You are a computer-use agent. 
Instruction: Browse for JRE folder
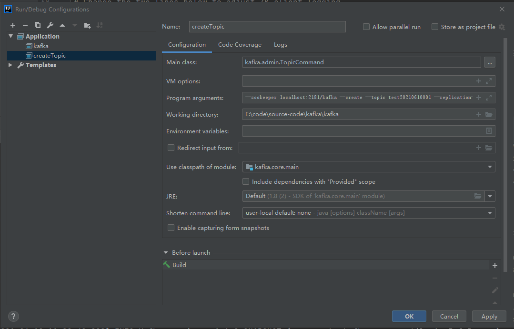click(x=478, y=196)
